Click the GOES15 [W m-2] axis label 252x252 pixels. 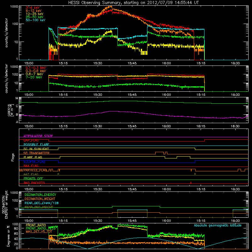(11, 110)
